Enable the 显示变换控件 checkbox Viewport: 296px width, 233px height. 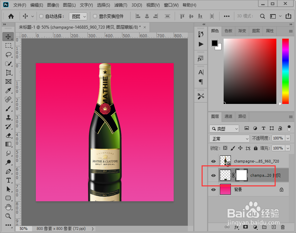point(95,16)
